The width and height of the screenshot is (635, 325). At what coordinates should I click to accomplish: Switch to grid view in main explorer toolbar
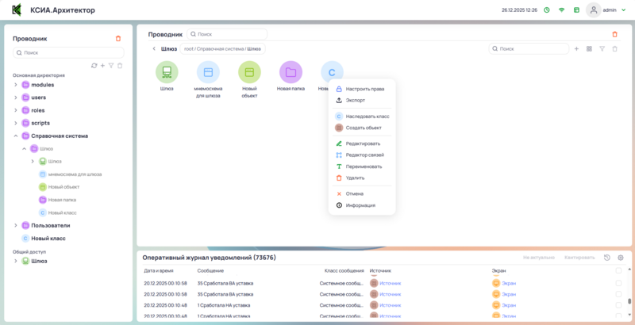pos(589,49)
